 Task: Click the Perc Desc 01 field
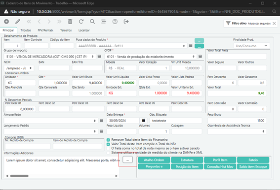pyautogui.click(x=20, y=109)
